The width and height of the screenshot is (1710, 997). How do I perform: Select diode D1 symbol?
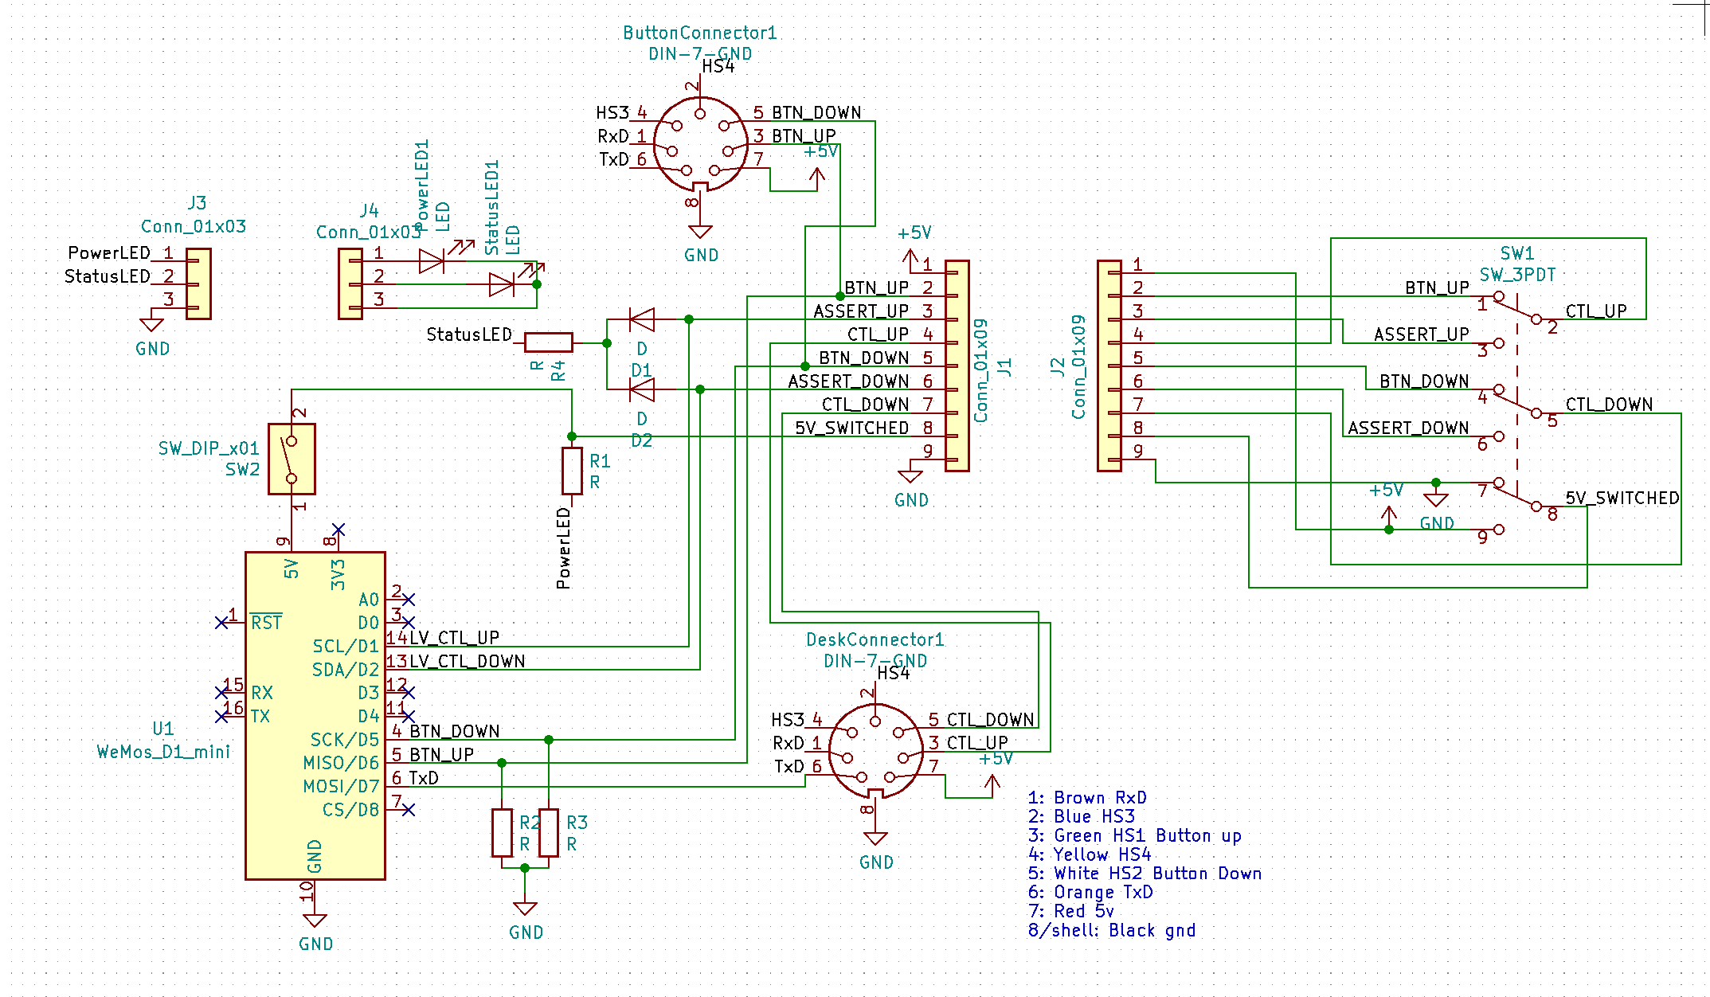642,319
